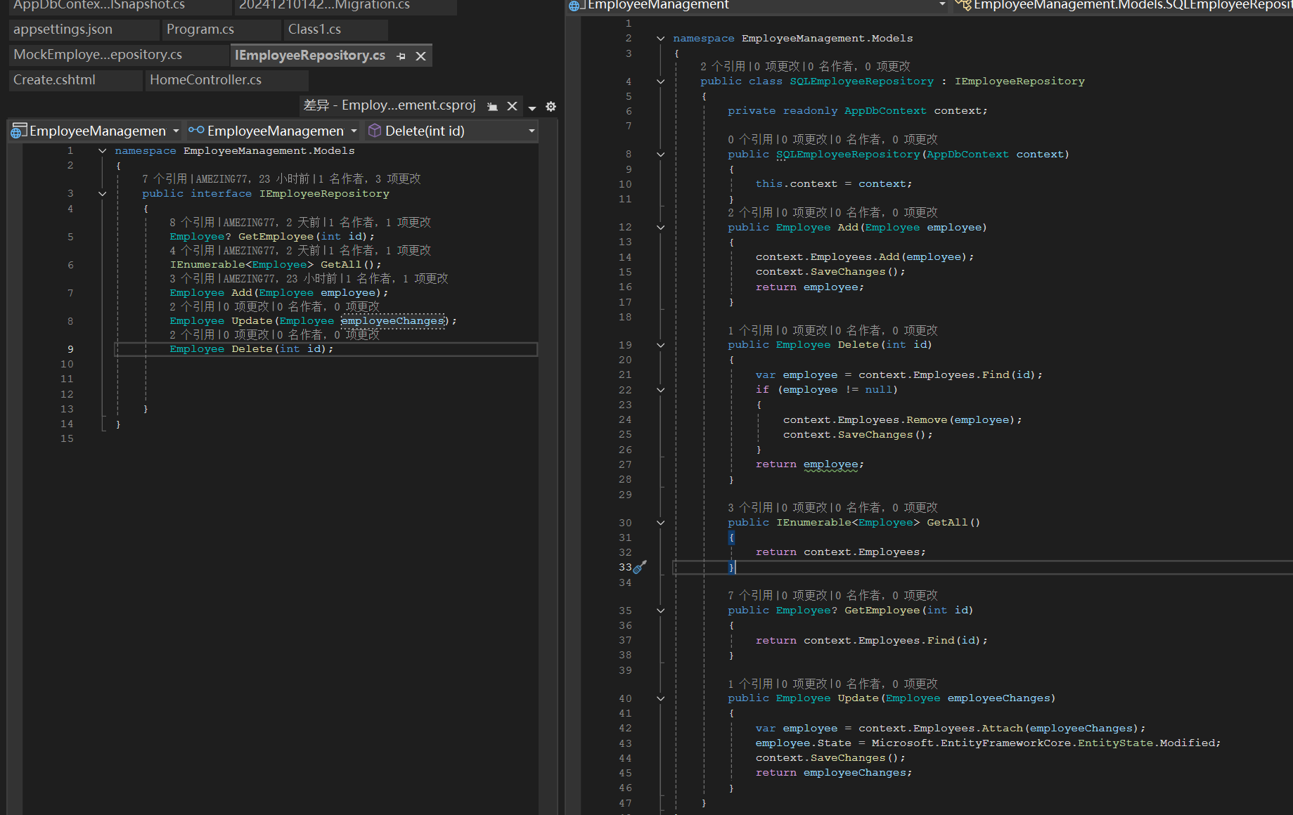Screen dimensions: 1293x815
Task: Collapse namespace block in IEmployeeRepository editor
Action: (x=103, y=151)
